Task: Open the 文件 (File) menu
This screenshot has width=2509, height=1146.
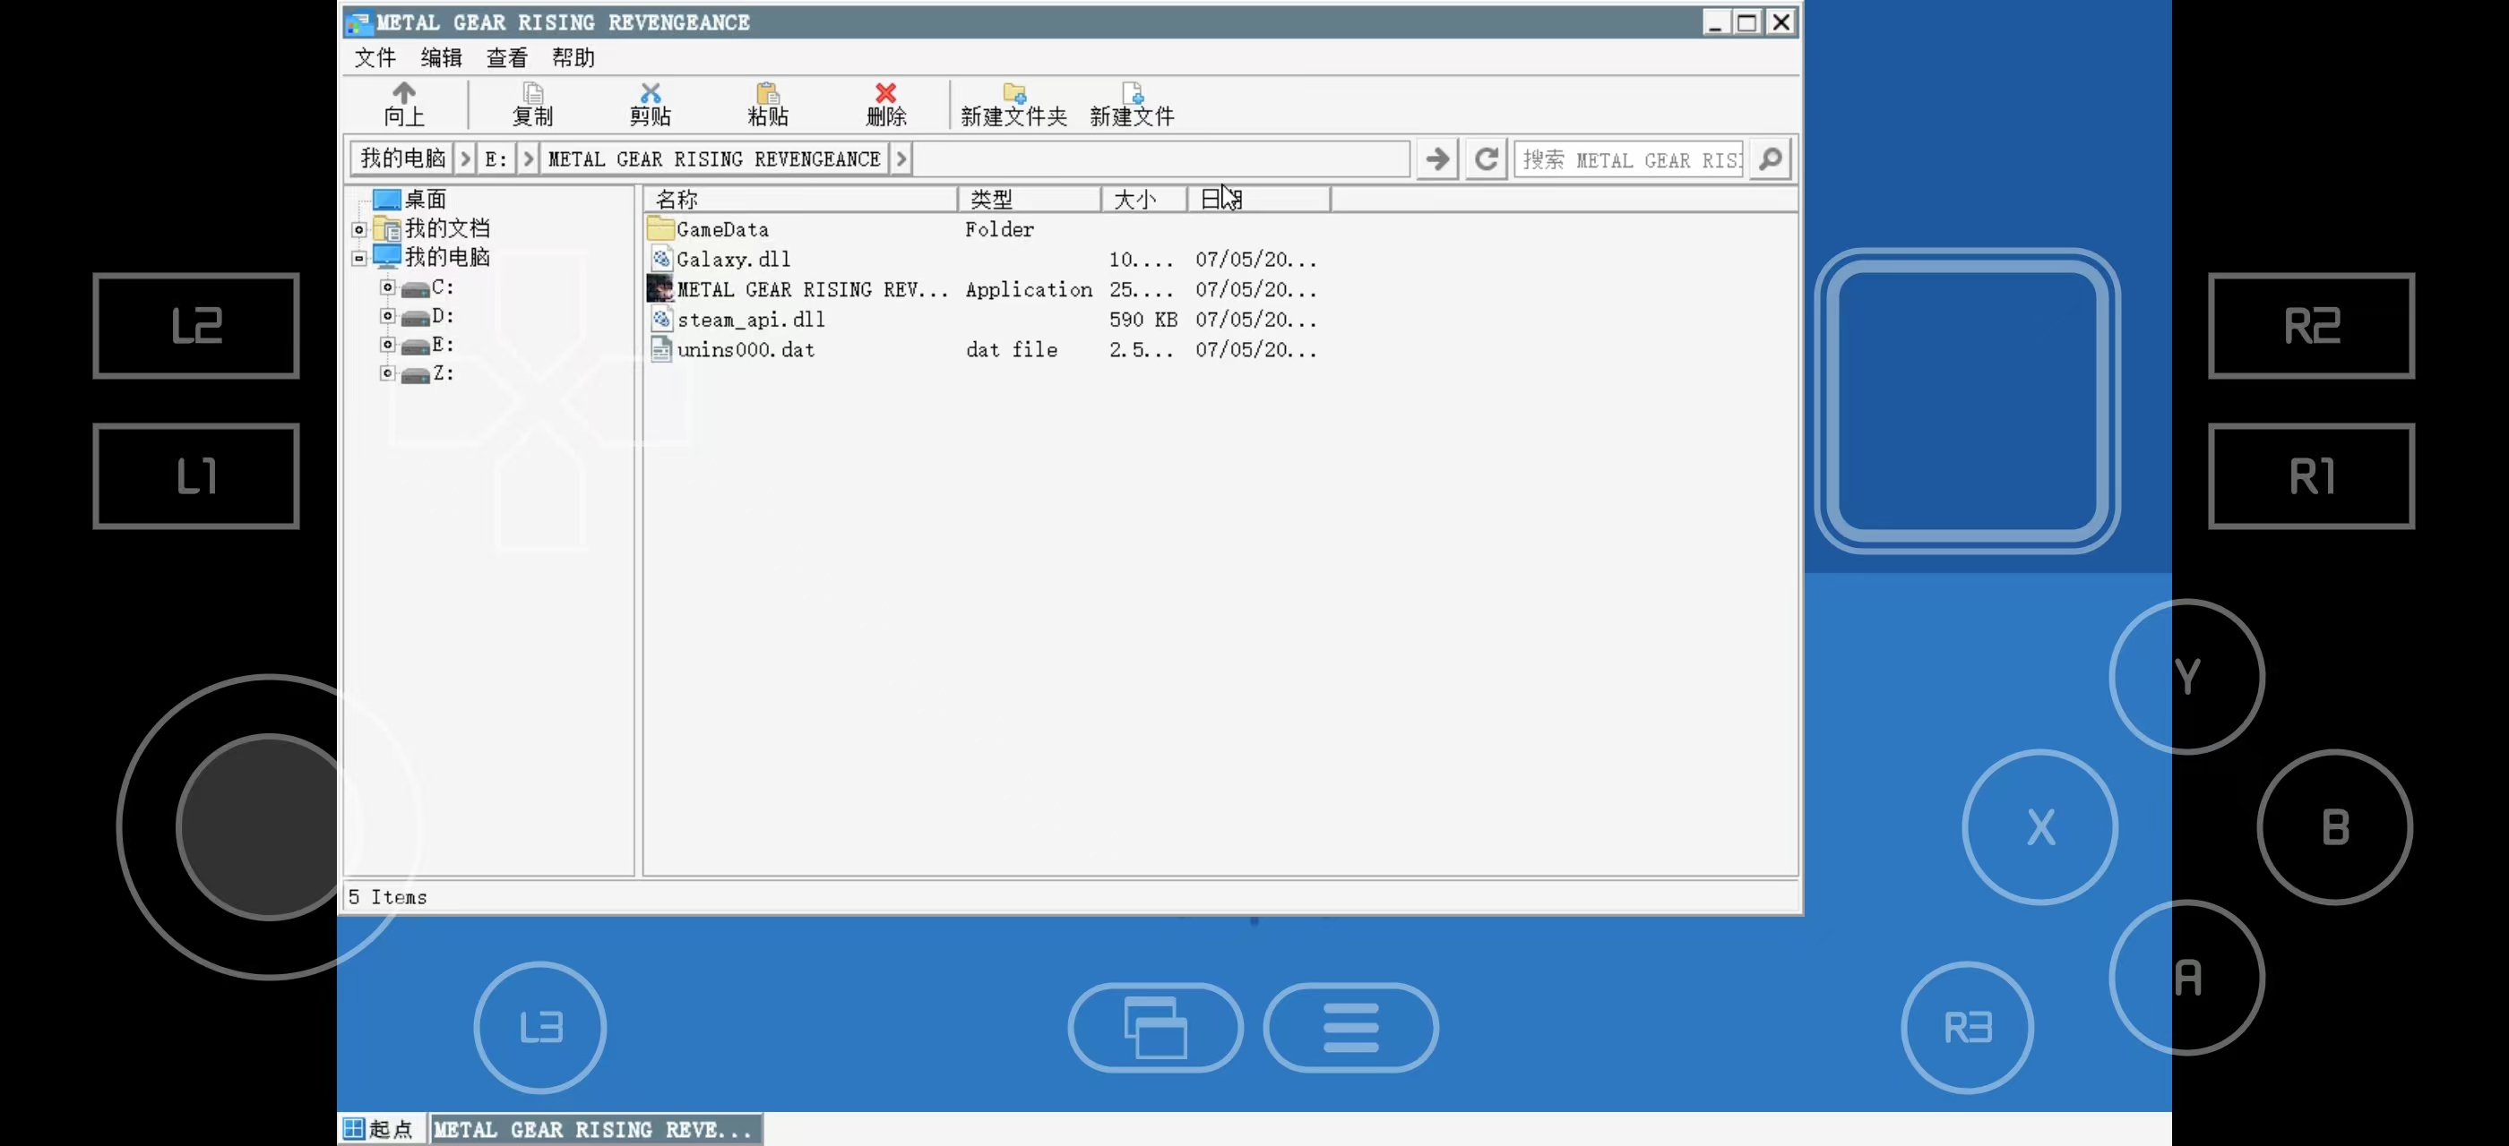Action: [x=375, y=57]
